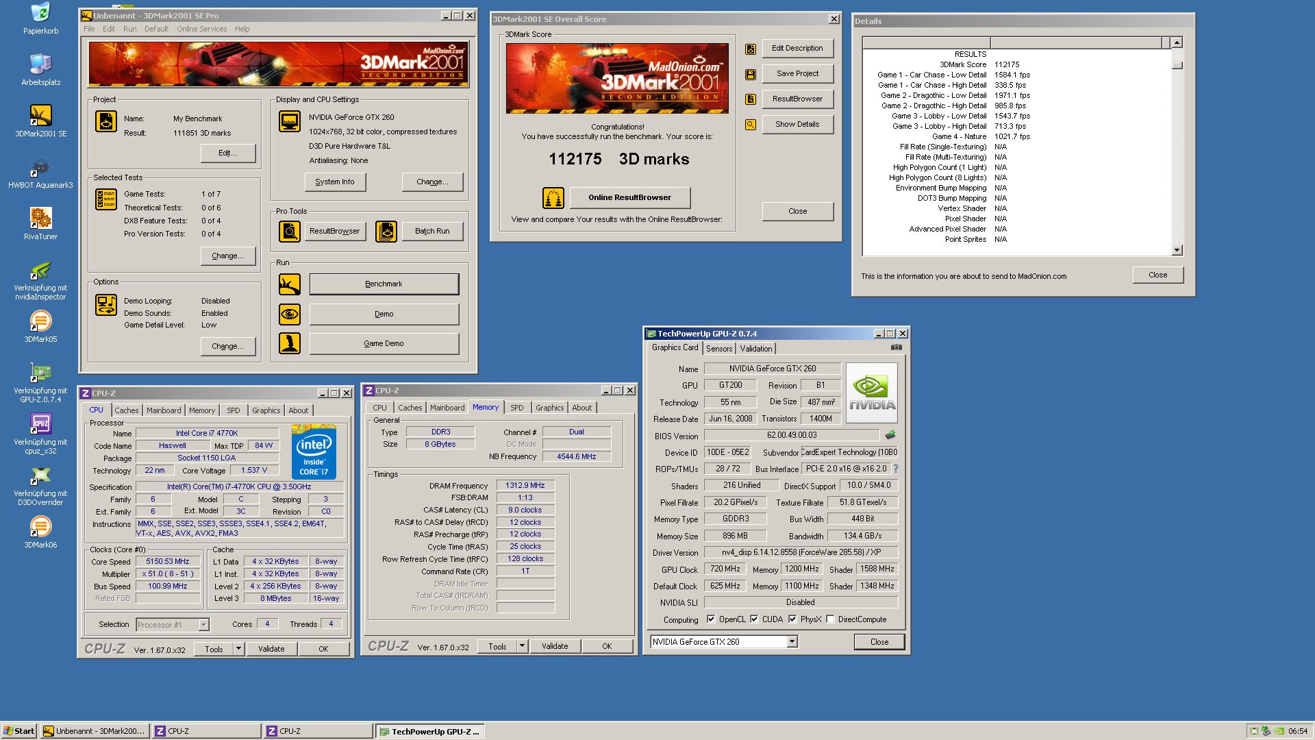Click the Online ResultBrowser people icon

click(x=553, y=198)
